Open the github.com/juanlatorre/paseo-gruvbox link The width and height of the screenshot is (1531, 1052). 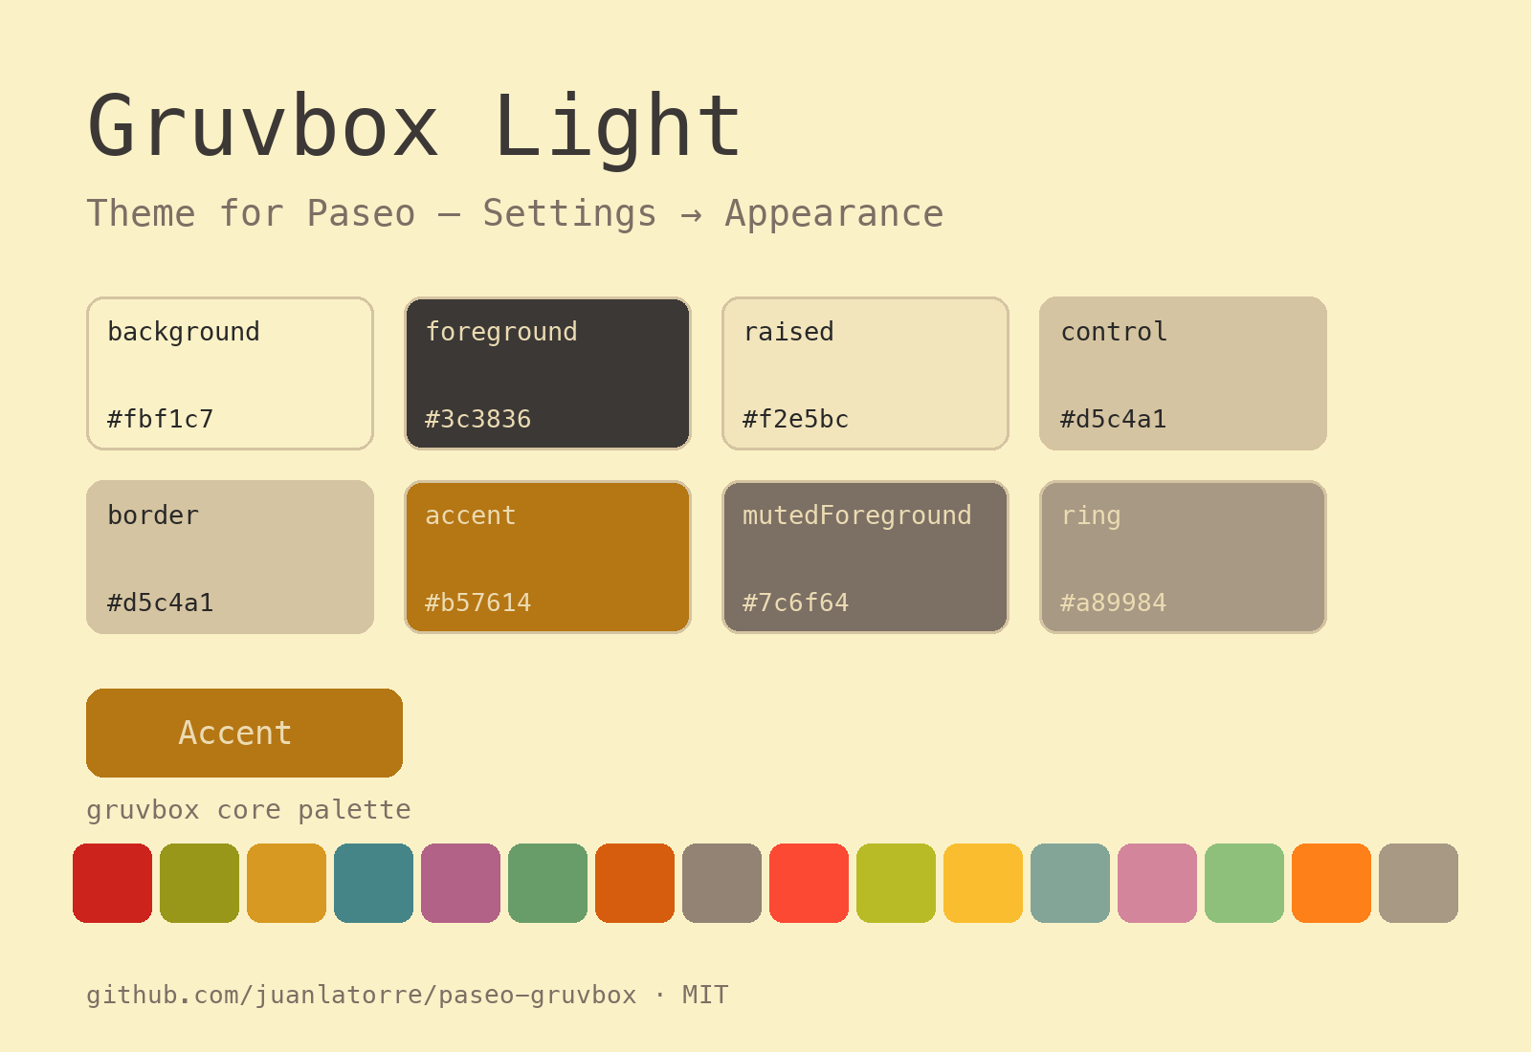(361, 996)
